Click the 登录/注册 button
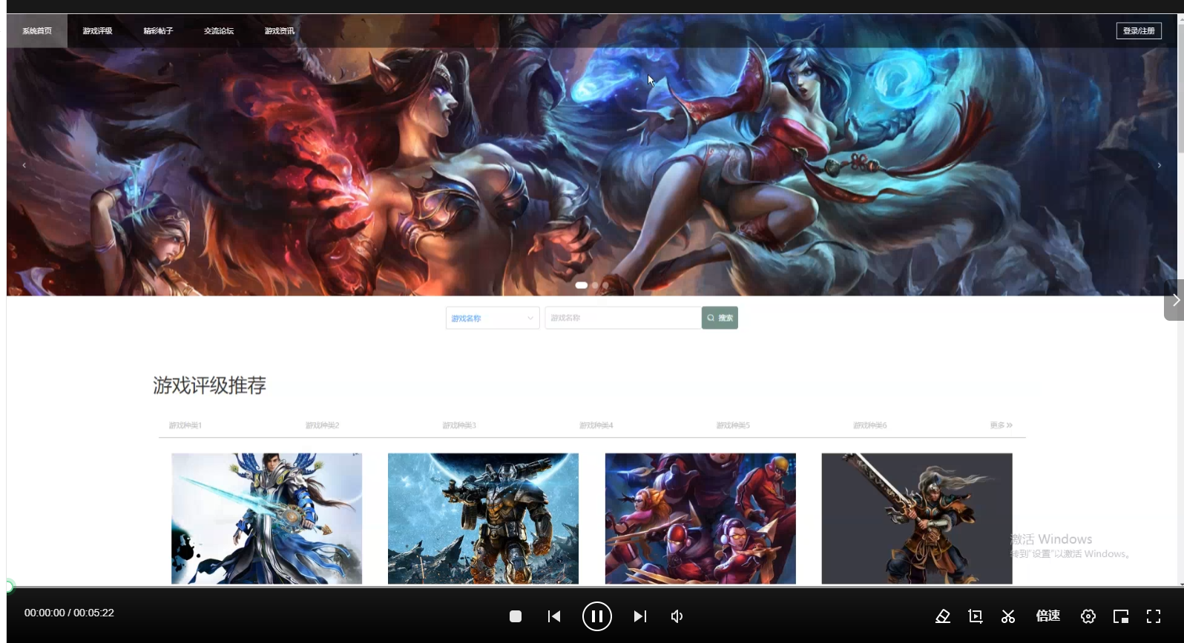Screen dimensions: 1184x643 (x=1139, y=31)
